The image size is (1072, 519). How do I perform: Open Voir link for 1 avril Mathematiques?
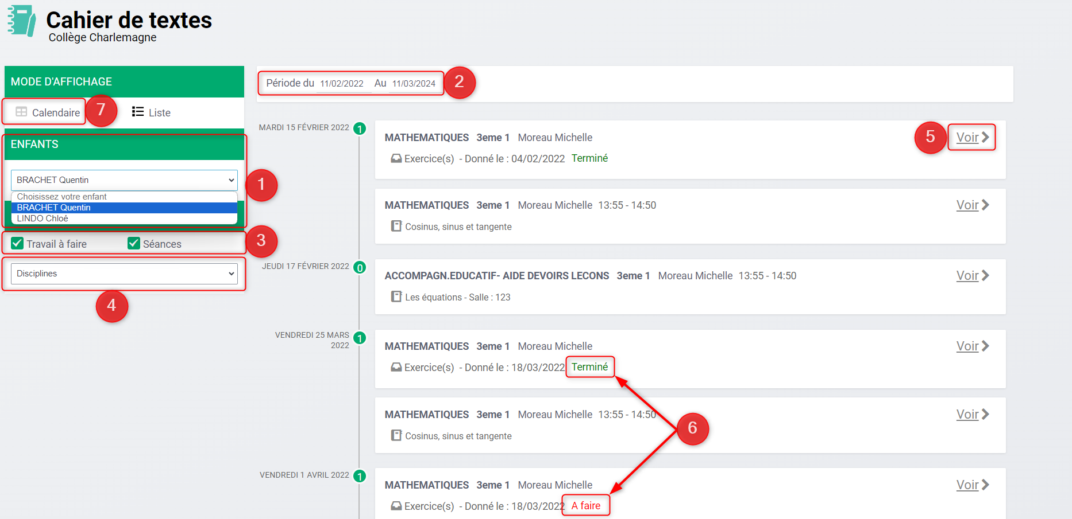(967, 485)
